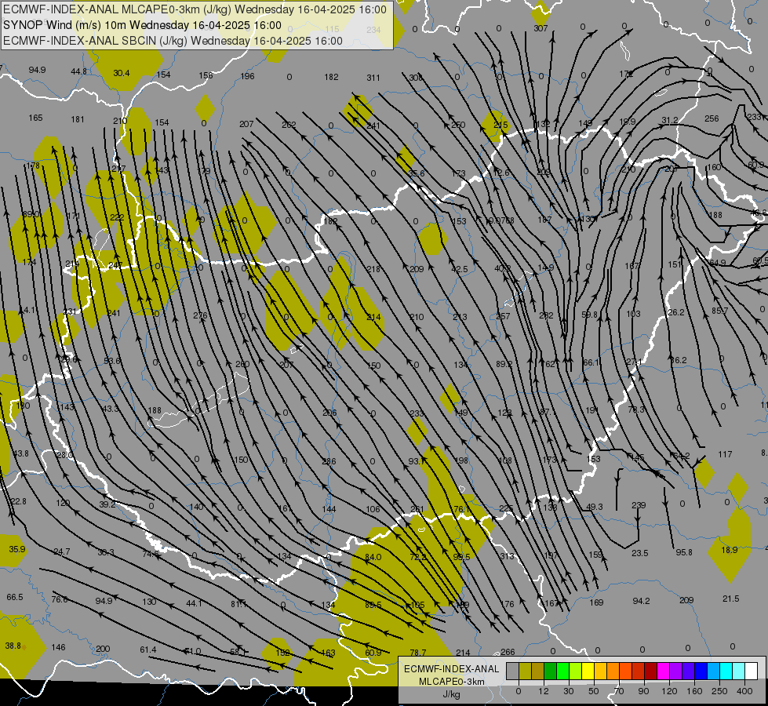
Task: Click the map value '222'
Action: 117,217
